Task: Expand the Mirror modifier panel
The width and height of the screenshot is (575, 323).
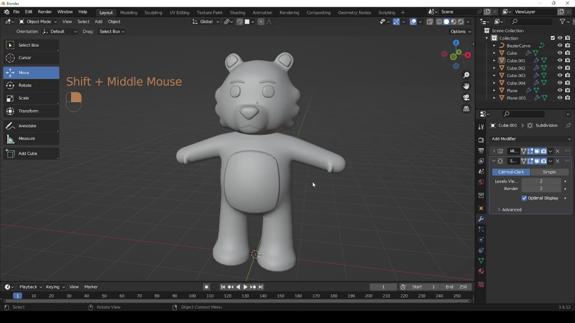Action: coord(494,151)
